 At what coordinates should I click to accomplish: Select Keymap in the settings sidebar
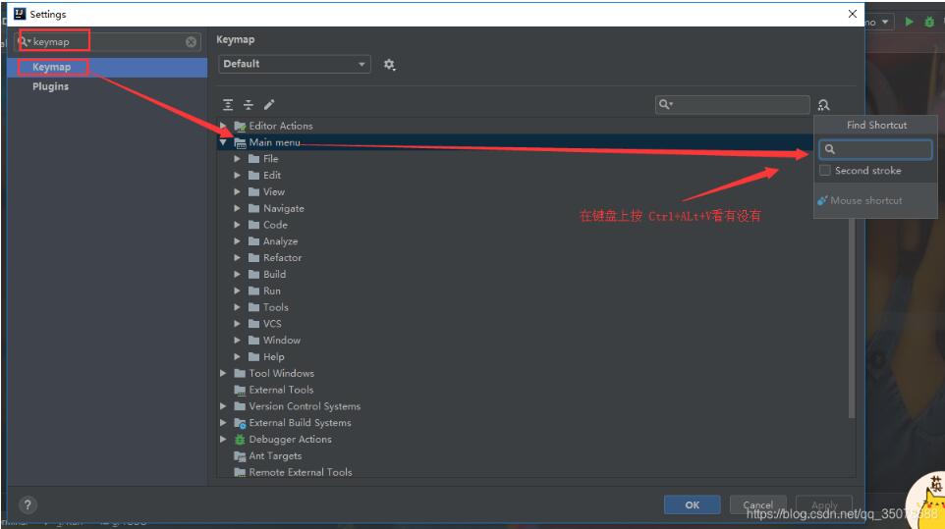(x=52, y=67)
